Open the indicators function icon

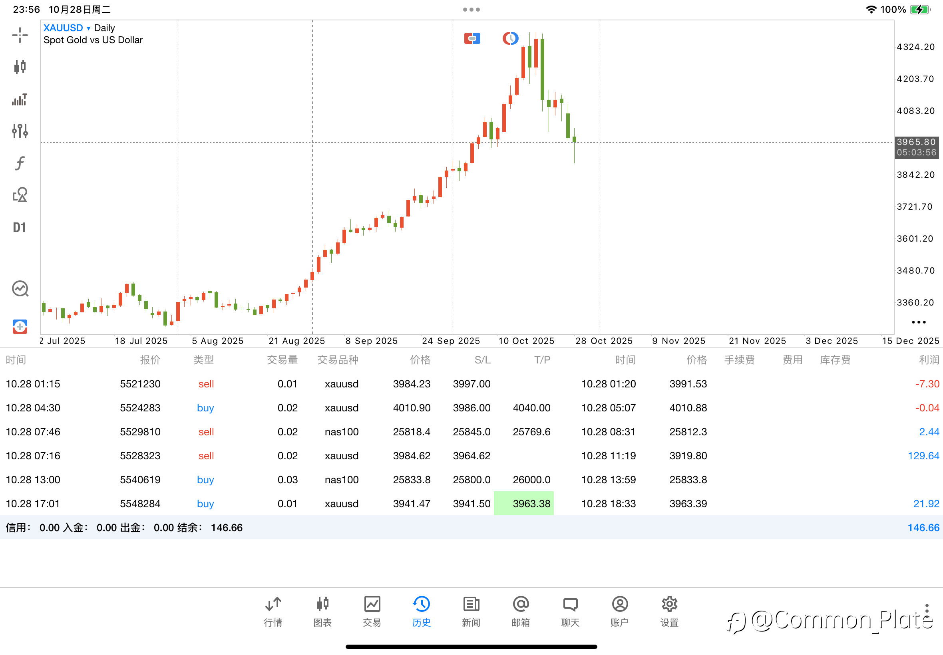point(20,163)
